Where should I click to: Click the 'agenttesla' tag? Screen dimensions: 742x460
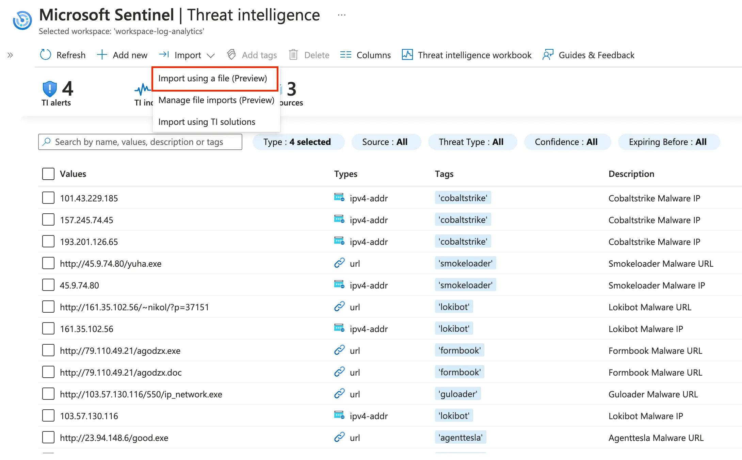(x=461, y=437)
